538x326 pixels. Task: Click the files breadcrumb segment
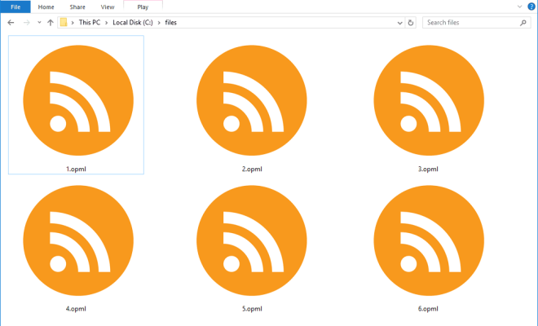pos(171,22)
